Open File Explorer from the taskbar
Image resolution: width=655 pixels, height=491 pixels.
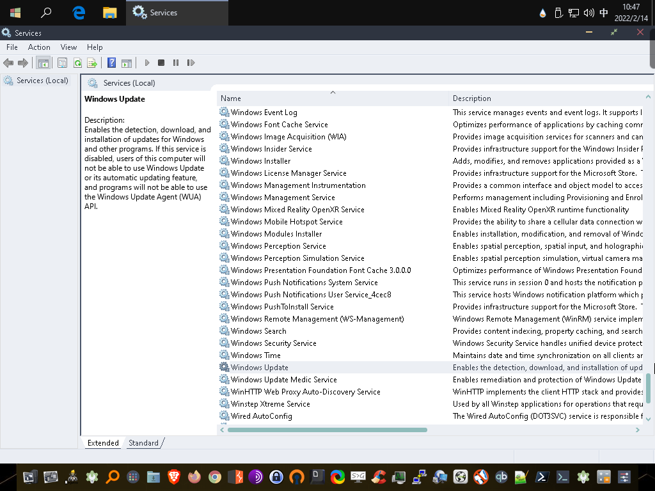coord(109,13)
